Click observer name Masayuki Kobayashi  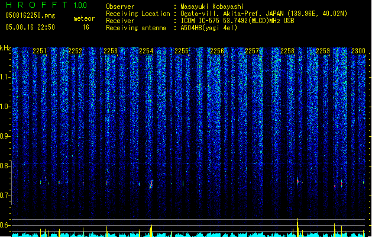[x=212, y=7]
